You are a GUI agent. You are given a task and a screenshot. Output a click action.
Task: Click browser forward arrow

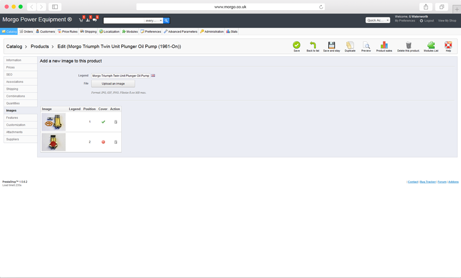tap(41, 7)
